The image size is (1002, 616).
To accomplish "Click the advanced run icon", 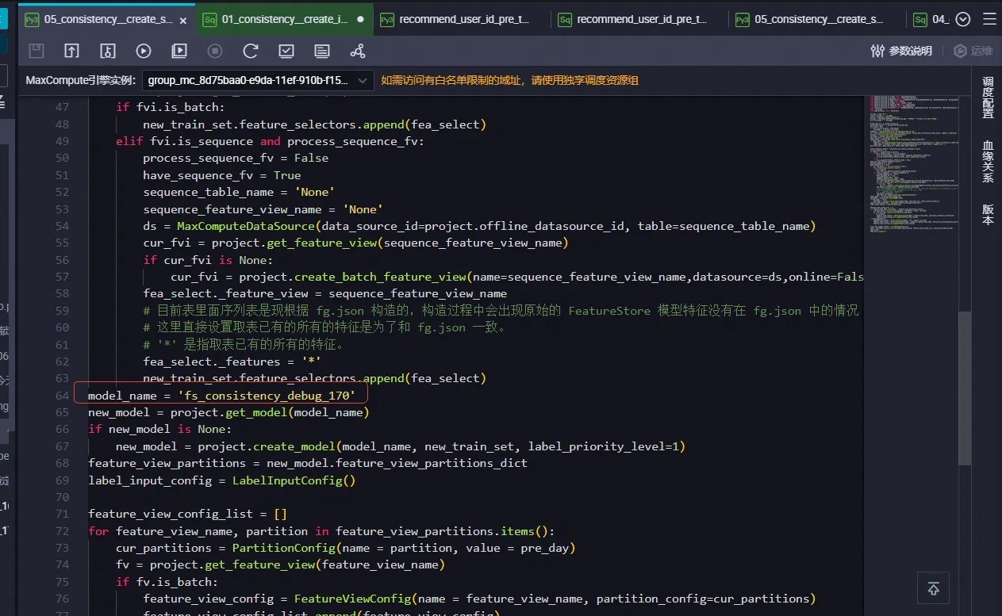I will [x=179, y=51].
